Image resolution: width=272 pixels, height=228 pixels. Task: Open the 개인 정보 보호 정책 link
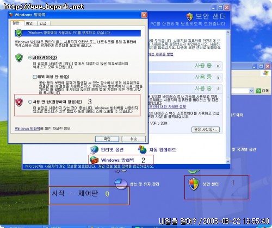pyautogui.click(x=113, y=166)
